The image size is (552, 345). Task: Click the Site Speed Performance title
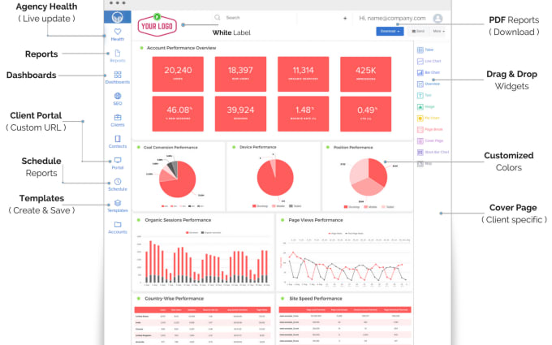coord(316,299)
